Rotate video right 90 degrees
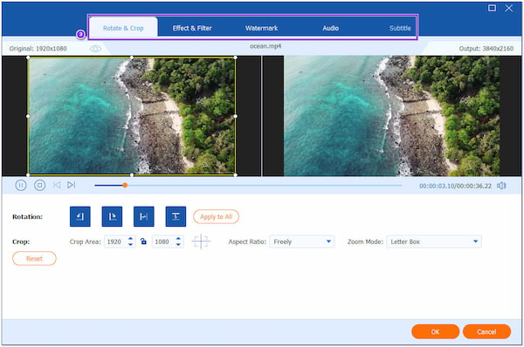Image resolution: width=524 pixels, height=347 pixels. tap(112, 216)
